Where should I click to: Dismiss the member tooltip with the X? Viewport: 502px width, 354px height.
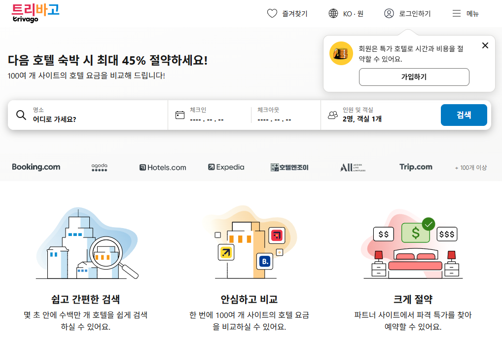(x=485, y=45)
